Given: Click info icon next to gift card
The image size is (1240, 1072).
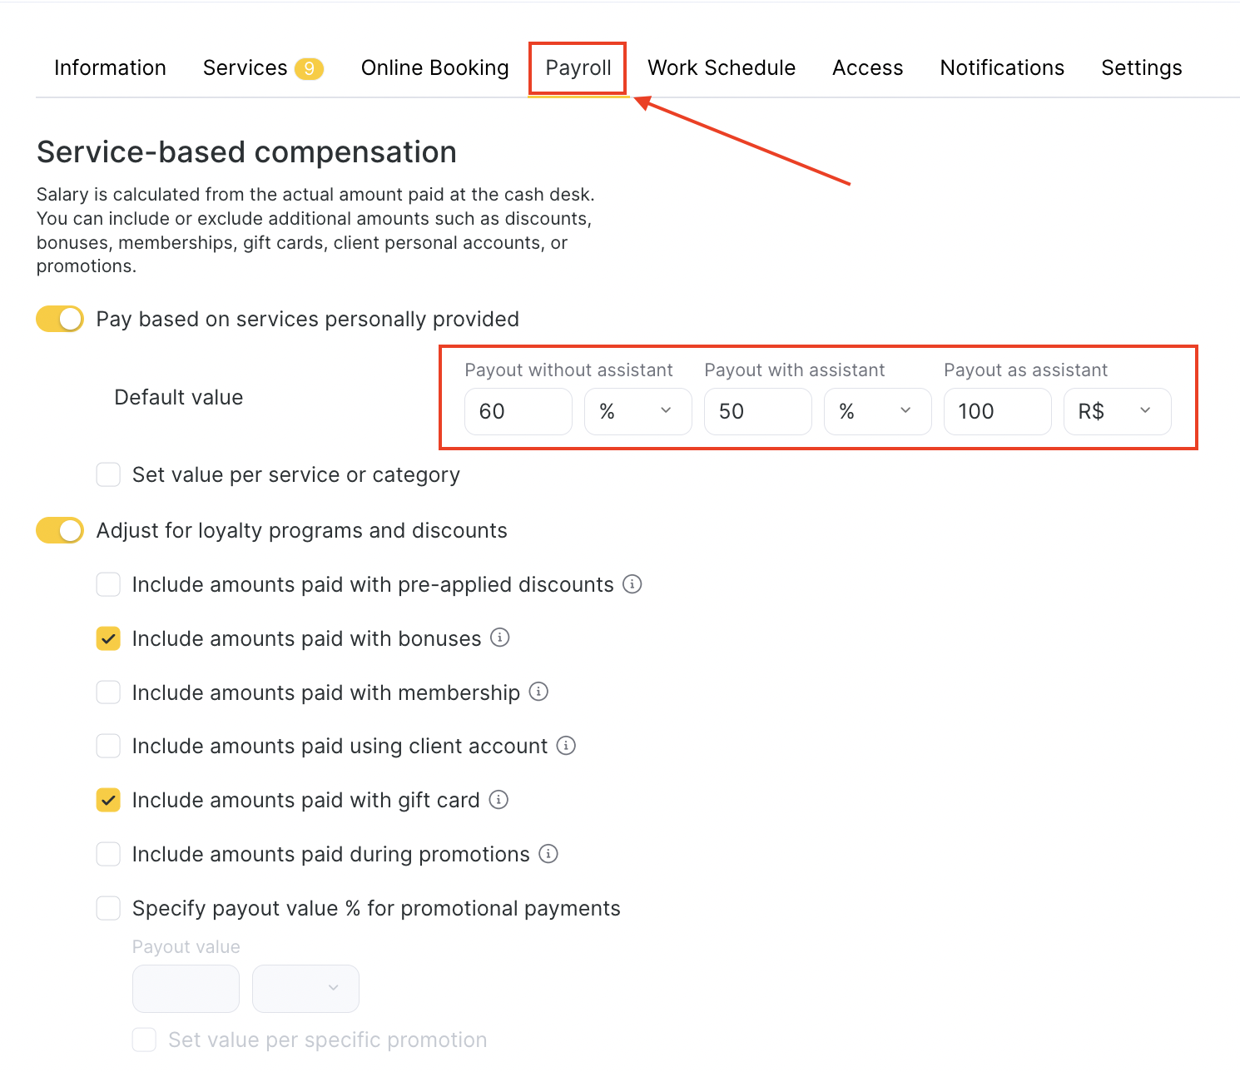Looking at the screenshot, I should 498,800.
